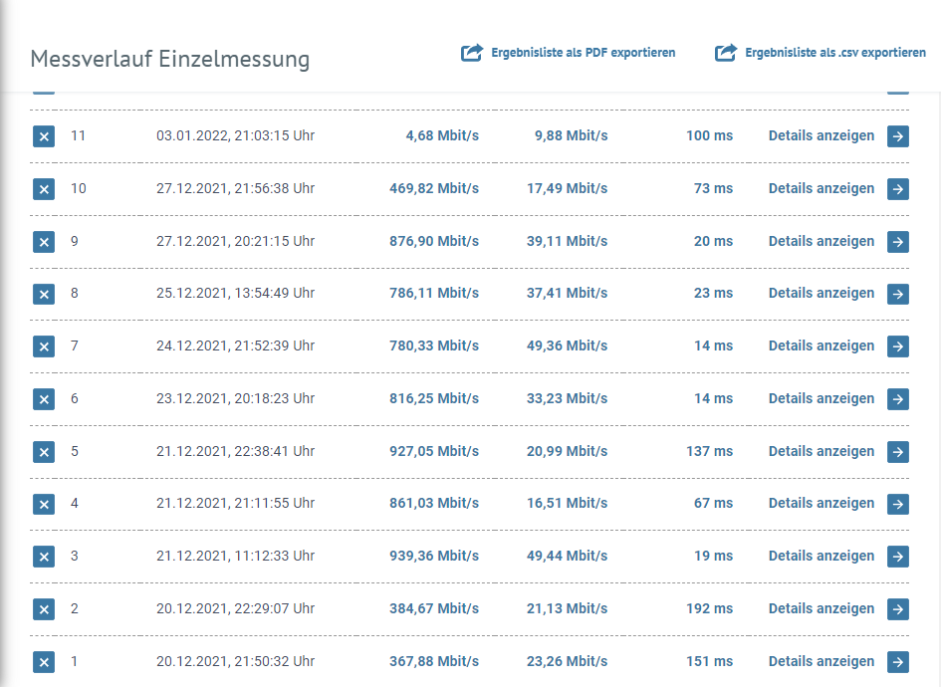941x687 pixels.
Task: Select the row dated 23.12.2021, 20:18:23 Uhr
Action: coord(235,399)
